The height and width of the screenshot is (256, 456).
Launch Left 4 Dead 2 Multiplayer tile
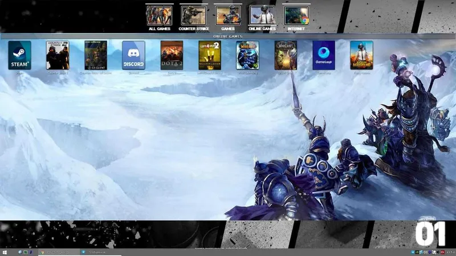click(210, 55)
